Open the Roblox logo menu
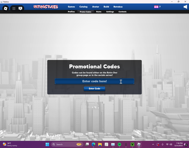Image resolution: width=189 pixels, height=148 pixels. pos(6,8)
